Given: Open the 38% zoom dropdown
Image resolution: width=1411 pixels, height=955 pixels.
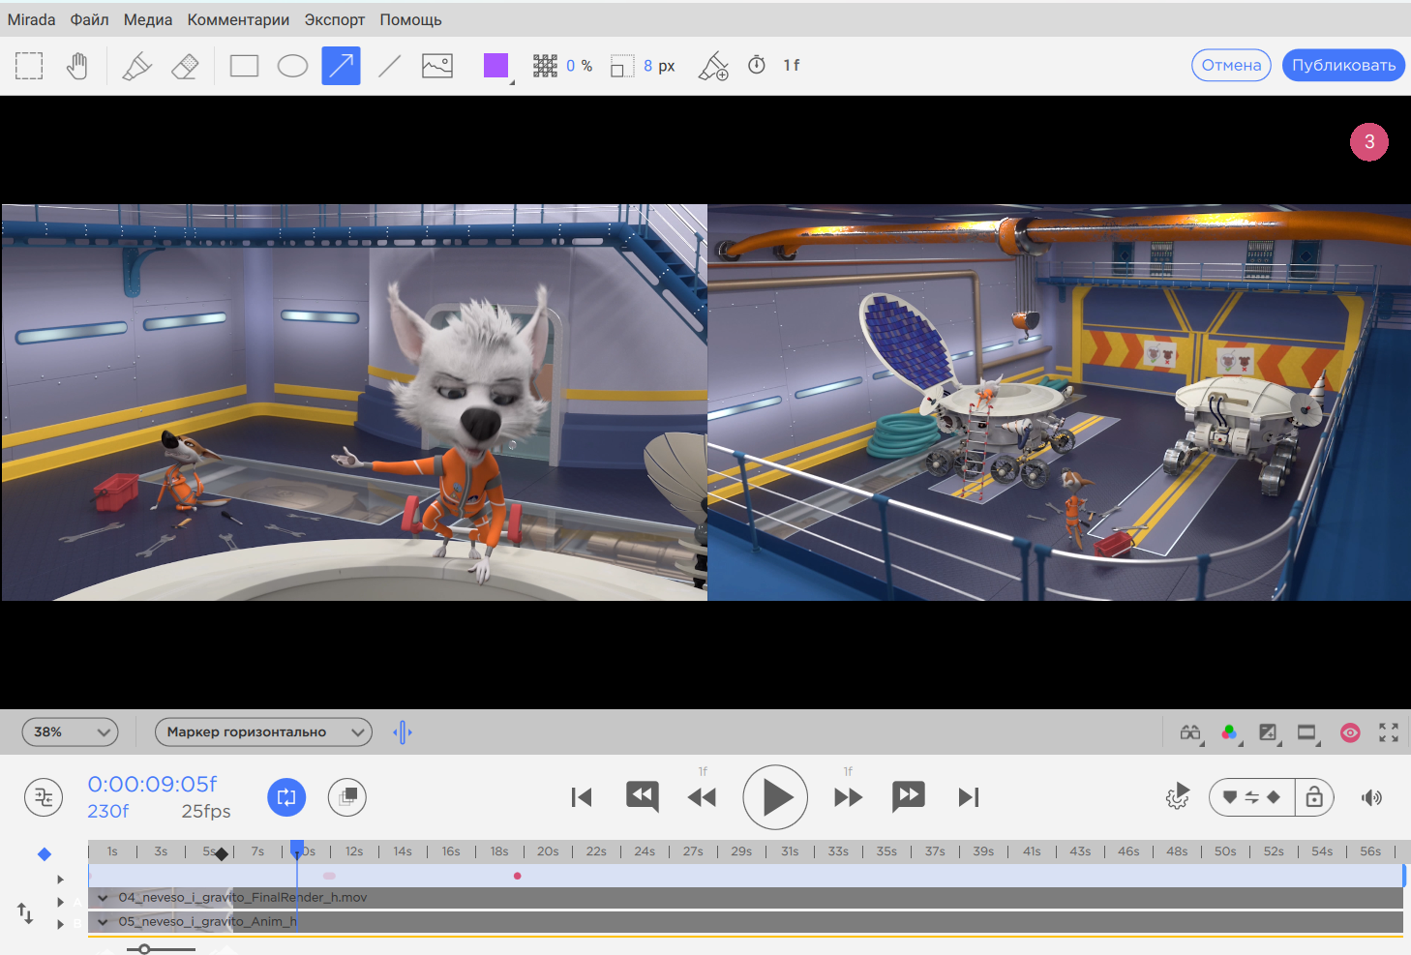Looking at the screenshot, I should tap(71, 731).
